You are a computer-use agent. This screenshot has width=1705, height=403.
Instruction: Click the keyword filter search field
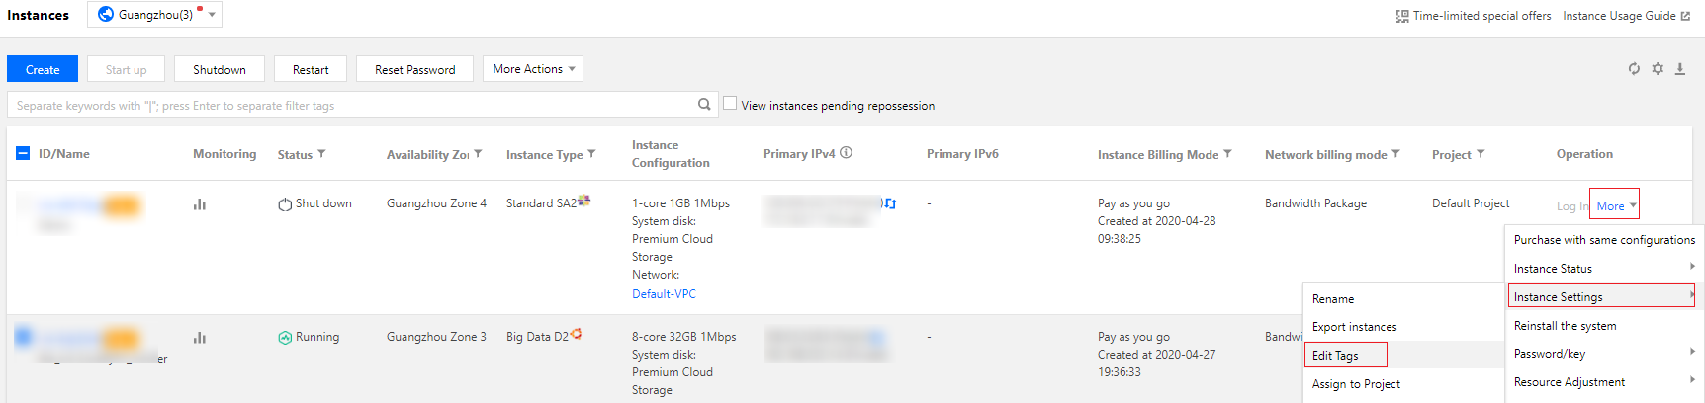(351, 105)
